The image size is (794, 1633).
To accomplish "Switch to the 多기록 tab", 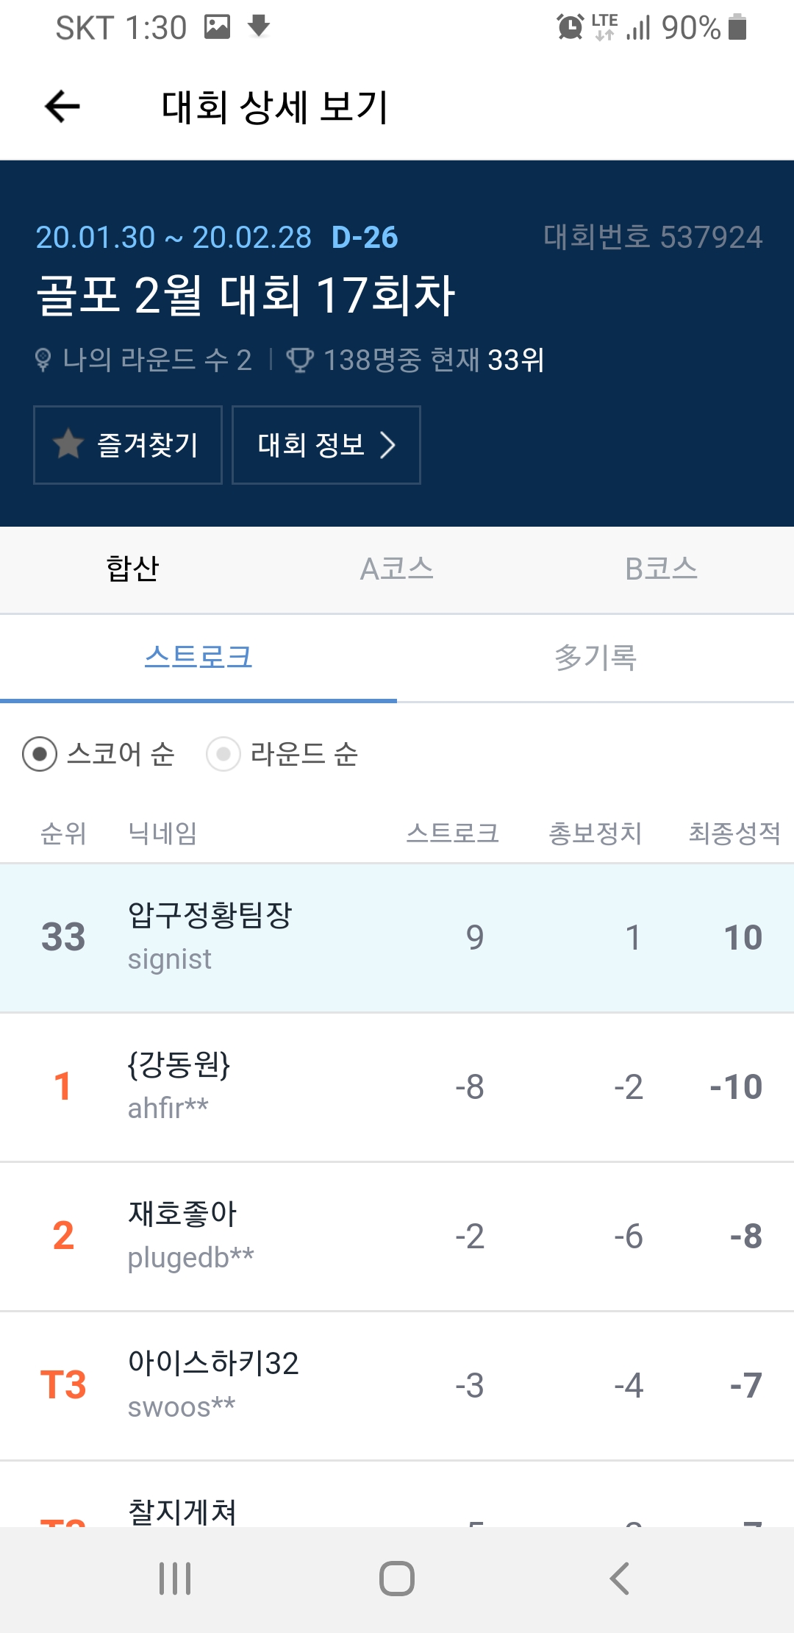I will [595, 657].
